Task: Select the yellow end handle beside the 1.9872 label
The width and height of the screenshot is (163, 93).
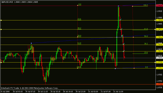Action: (x=155, y=29)
